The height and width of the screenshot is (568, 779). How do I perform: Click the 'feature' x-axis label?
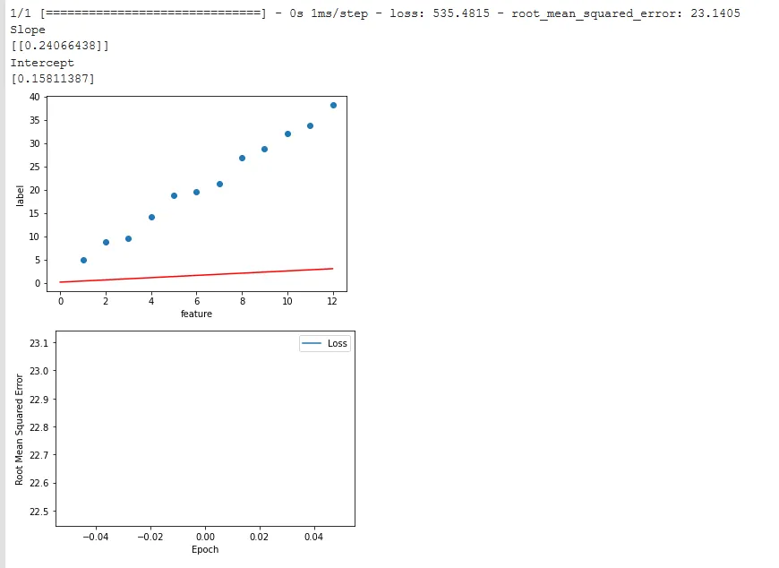(x=196, y=314)
